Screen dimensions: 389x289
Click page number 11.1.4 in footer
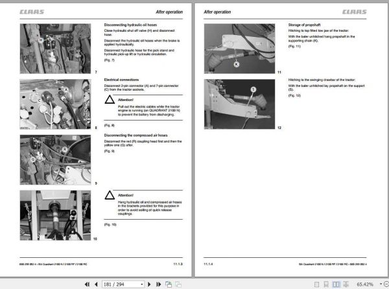click(208, 264)
